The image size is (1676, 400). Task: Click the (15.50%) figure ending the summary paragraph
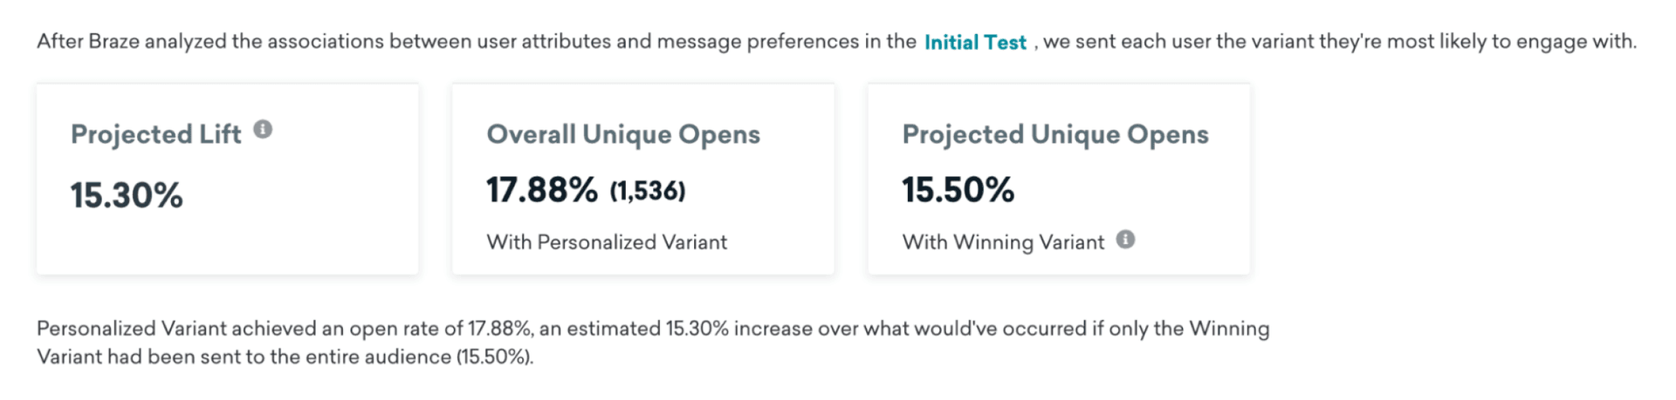494,356
